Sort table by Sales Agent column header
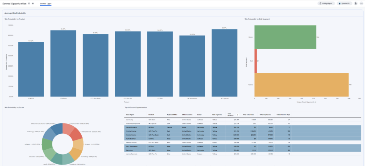 click(x=130, y=115)
